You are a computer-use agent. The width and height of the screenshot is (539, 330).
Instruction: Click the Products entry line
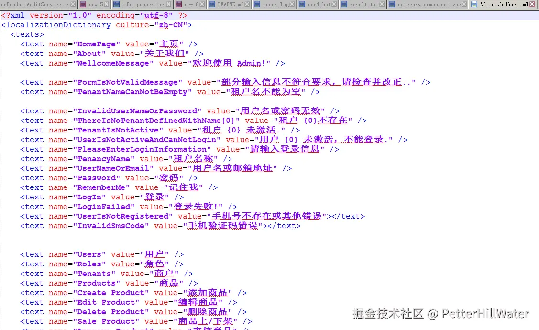tap(109, 283)
